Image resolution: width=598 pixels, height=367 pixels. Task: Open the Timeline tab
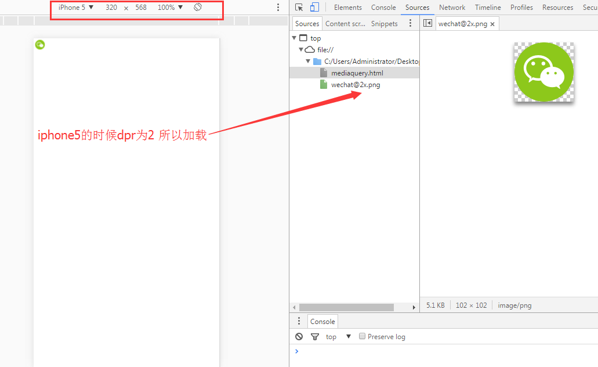488,7
